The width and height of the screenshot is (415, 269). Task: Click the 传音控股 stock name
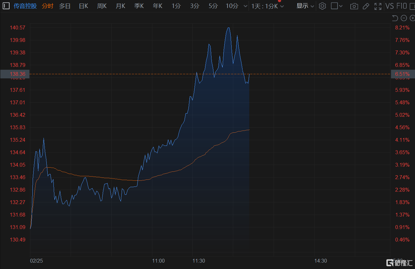[25, 6]
